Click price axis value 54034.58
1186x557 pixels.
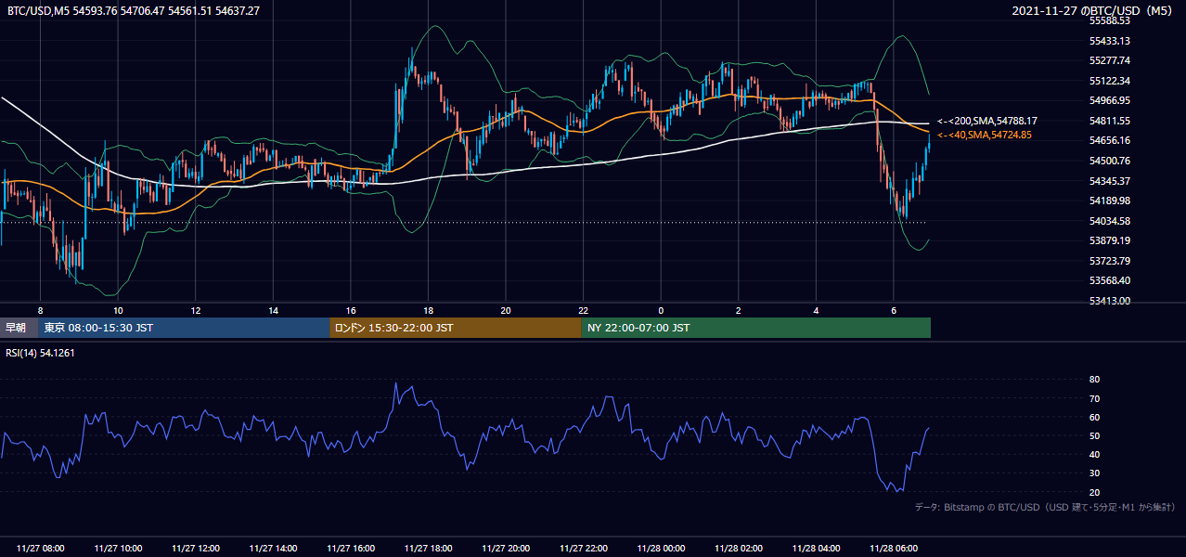point(1110,221)
